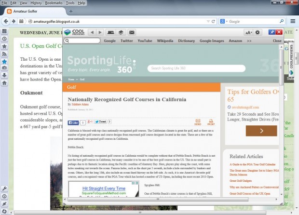The width and height of the screenshot is (299, 215).
Task: Open U.S. Open Golf post title link
Action: [41, 46]
